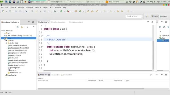Maximize the Package Explorer panel
This screenshot has width=170, height=95.
[33, 22]
